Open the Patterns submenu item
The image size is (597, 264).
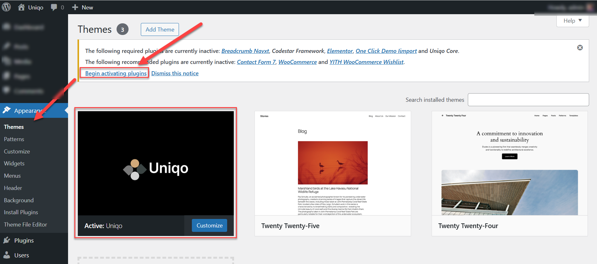coord(14,139)
